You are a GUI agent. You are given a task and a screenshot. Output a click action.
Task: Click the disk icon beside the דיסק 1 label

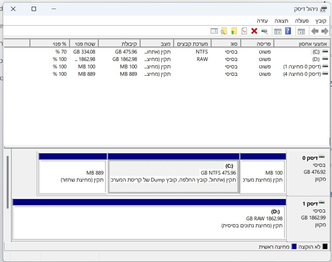point(322,203)
